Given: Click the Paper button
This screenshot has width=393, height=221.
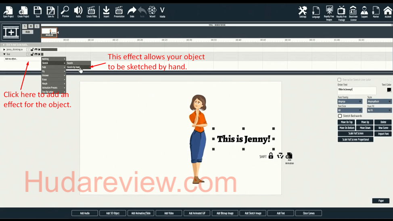Looking at the screenshot, I should tap(381, 201).
